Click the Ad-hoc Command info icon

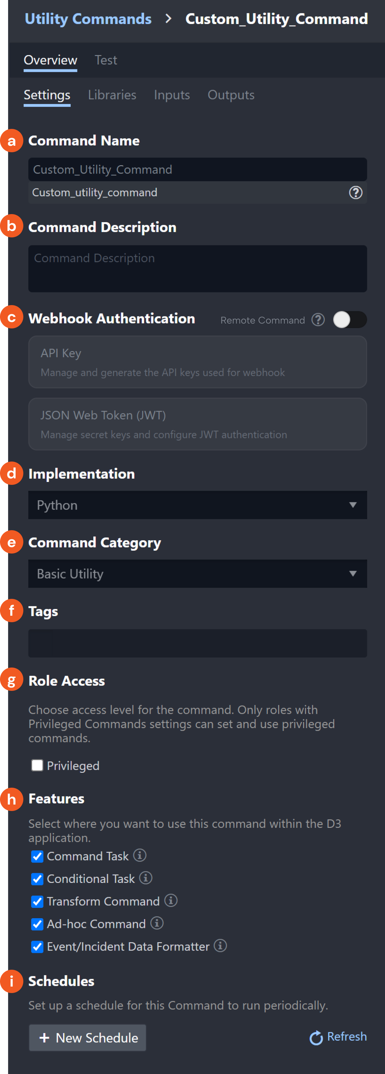[157, 923]
